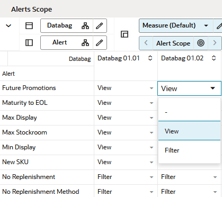
Task: Select the Min Display row label
Action: [19, 147]
